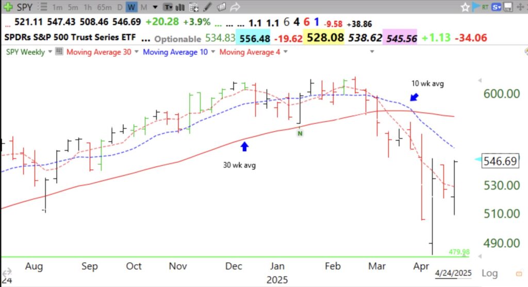The height and width of the screenshot is (287, 528).
Task: Click the small grid icon beside SPY Weekly
Action: pyautogui.click(x=59, y=51)
